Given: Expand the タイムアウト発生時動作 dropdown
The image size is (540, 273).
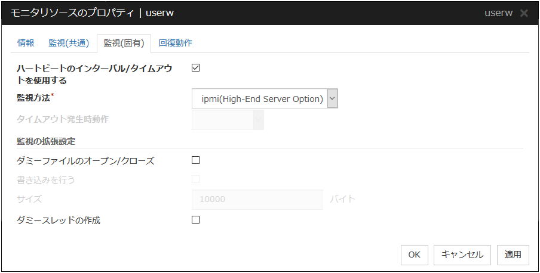Looking at the screenshot, I should click(228, 120).
